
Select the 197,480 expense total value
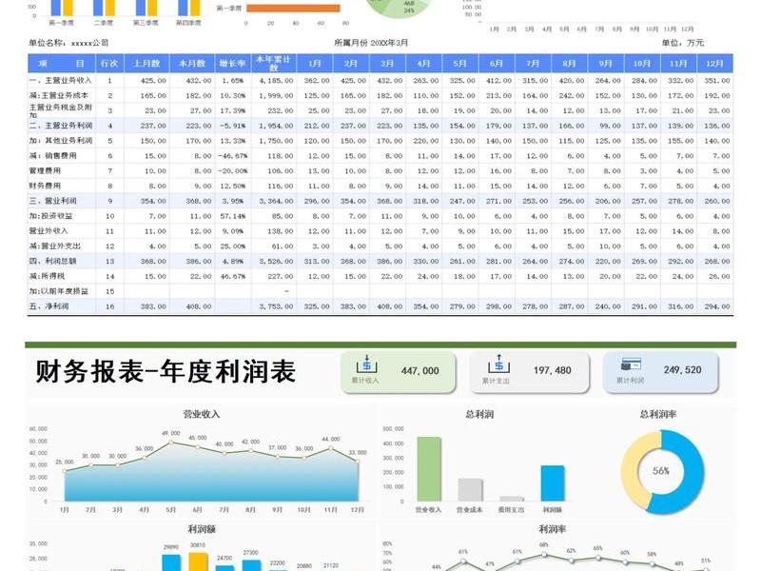tap(553, 370)
